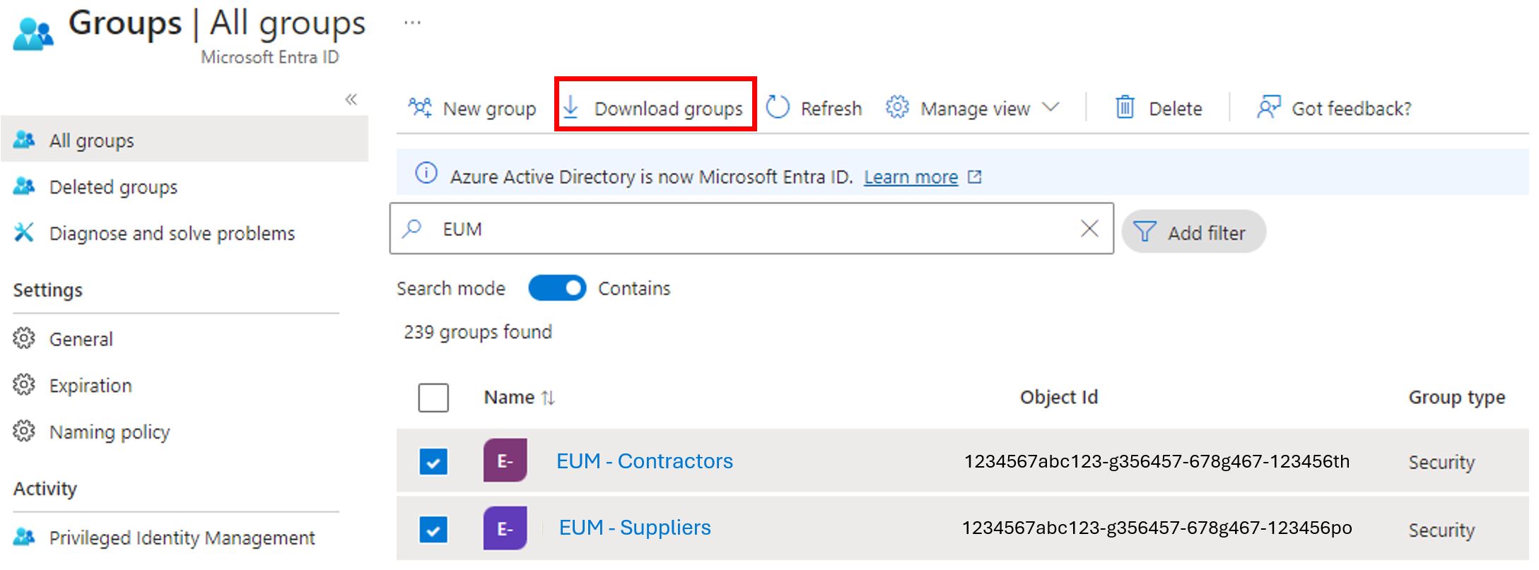Image resolution: width=1539 pixels, height=570 pixels.
Task: Click Security type in Contractors row
Action: pos(1441,462)
